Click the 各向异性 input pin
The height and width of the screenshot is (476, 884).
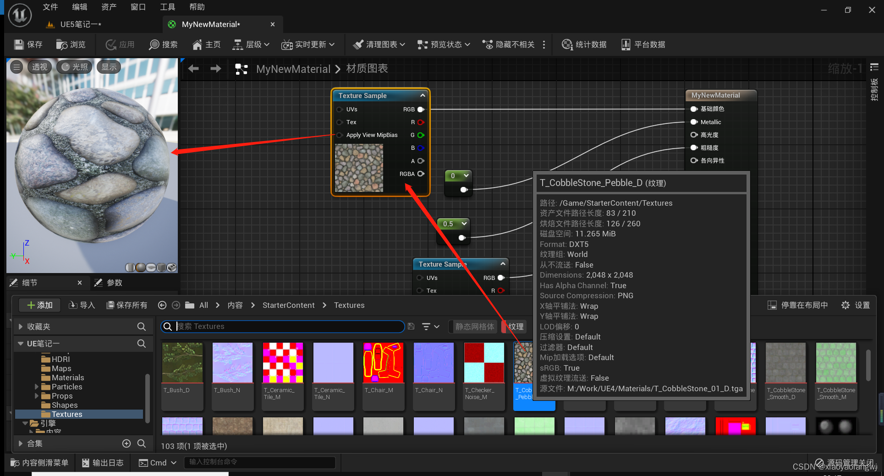pos(694,160)
